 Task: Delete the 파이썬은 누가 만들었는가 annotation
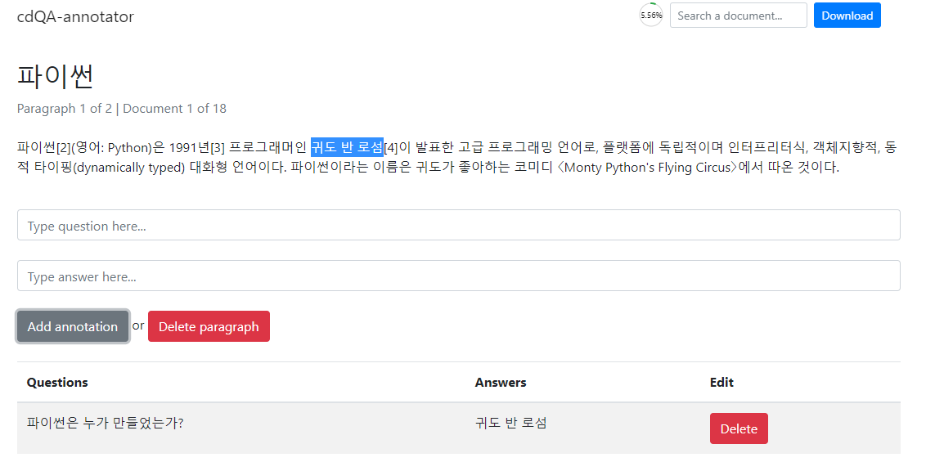click(739, 428)
